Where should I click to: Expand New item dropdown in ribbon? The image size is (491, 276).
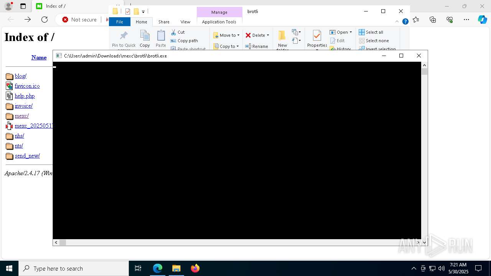pos(297,32)
